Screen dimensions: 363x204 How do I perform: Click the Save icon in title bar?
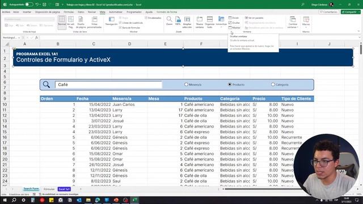pyautogui.click(x=44, y=5)
